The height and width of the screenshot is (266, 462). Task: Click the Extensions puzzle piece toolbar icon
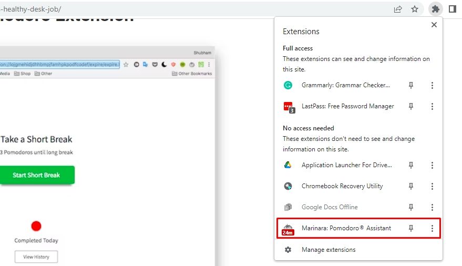coord(436,9)
